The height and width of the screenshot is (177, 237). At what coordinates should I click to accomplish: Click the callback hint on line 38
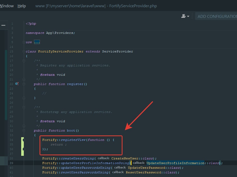(x=104, y=158)
